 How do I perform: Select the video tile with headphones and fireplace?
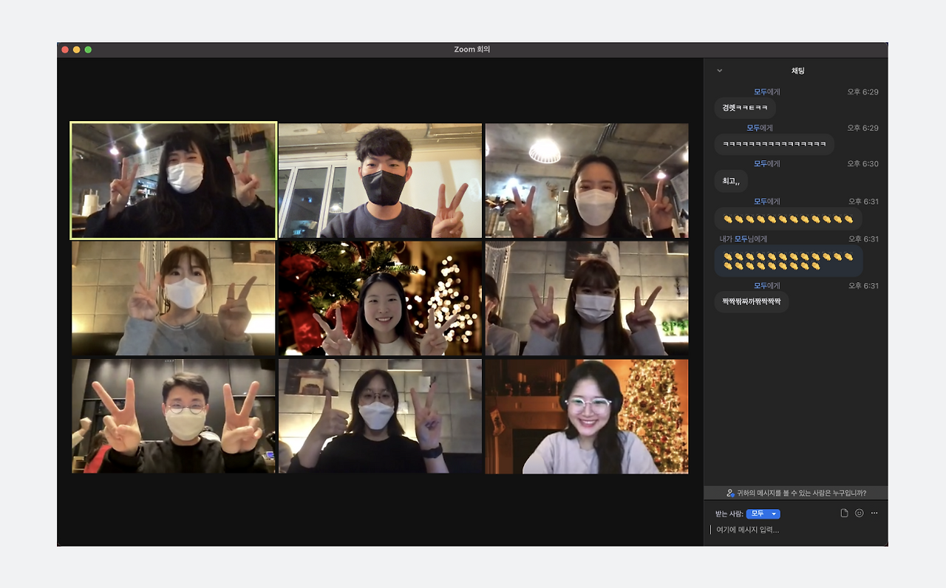tap(587, 416)
